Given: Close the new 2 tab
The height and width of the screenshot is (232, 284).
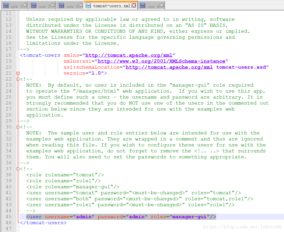Looking at the screenshot, I should [53, 5].
